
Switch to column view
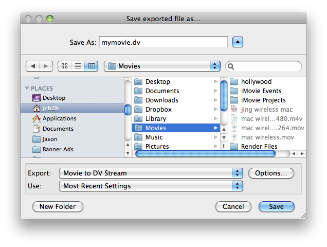92,66
